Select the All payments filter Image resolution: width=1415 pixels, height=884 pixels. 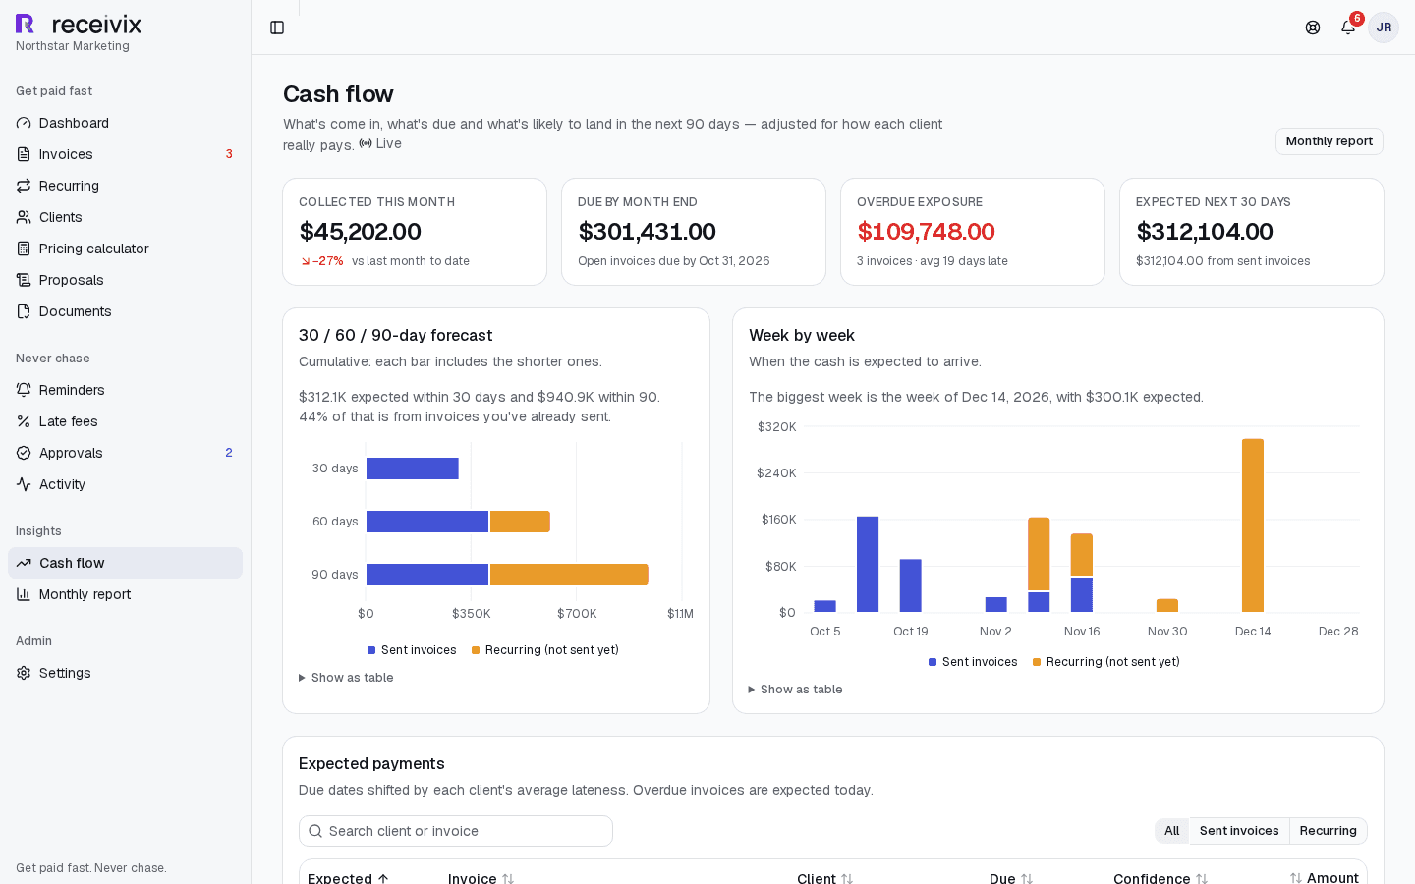click(1171, 831)
